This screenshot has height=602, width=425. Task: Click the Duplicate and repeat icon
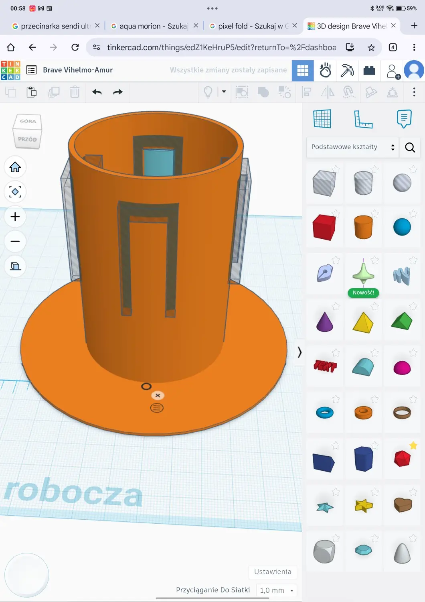tap(53, 92)
